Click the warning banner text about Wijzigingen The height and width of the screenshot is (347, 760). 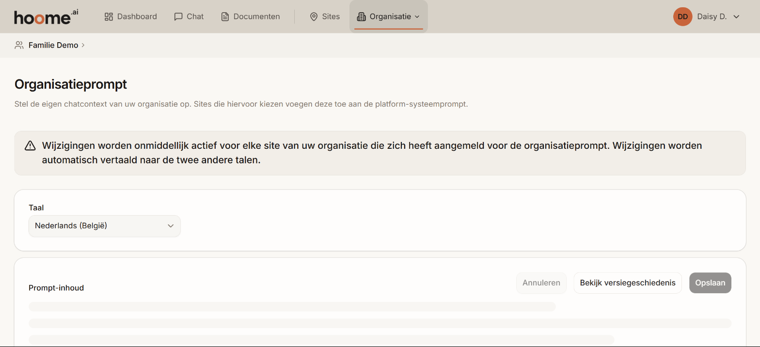372,153
